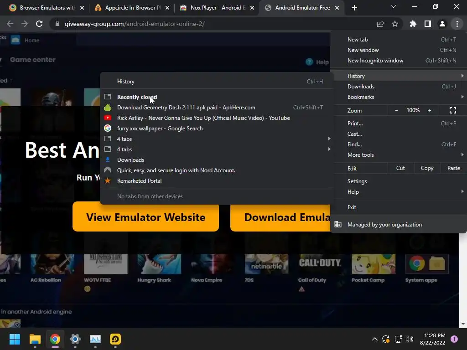
Task: Expand the Help submenu
Action: [x=399, y=192]
